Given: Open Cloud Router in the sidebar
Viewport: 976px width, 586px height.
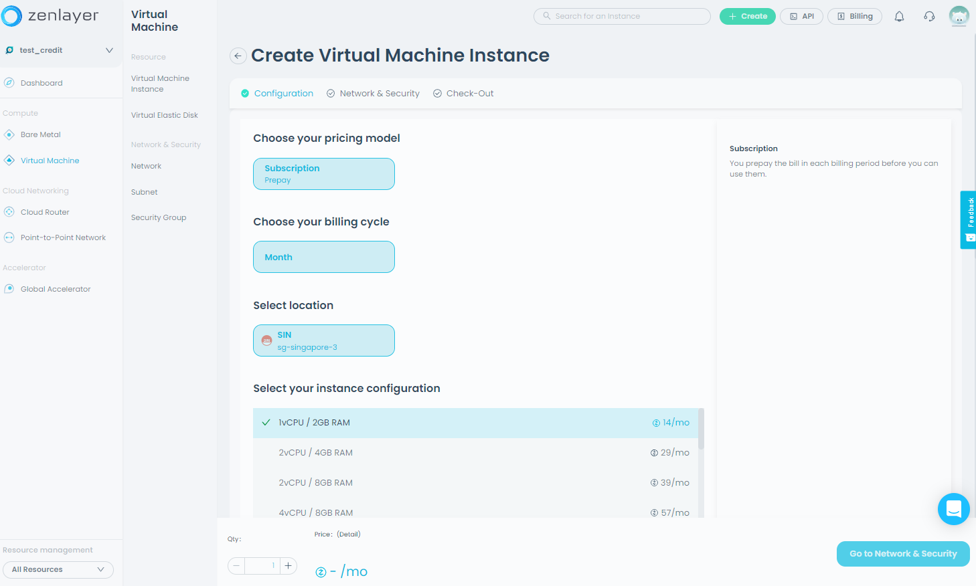Looking at the screenshot, I should (45, 212).
